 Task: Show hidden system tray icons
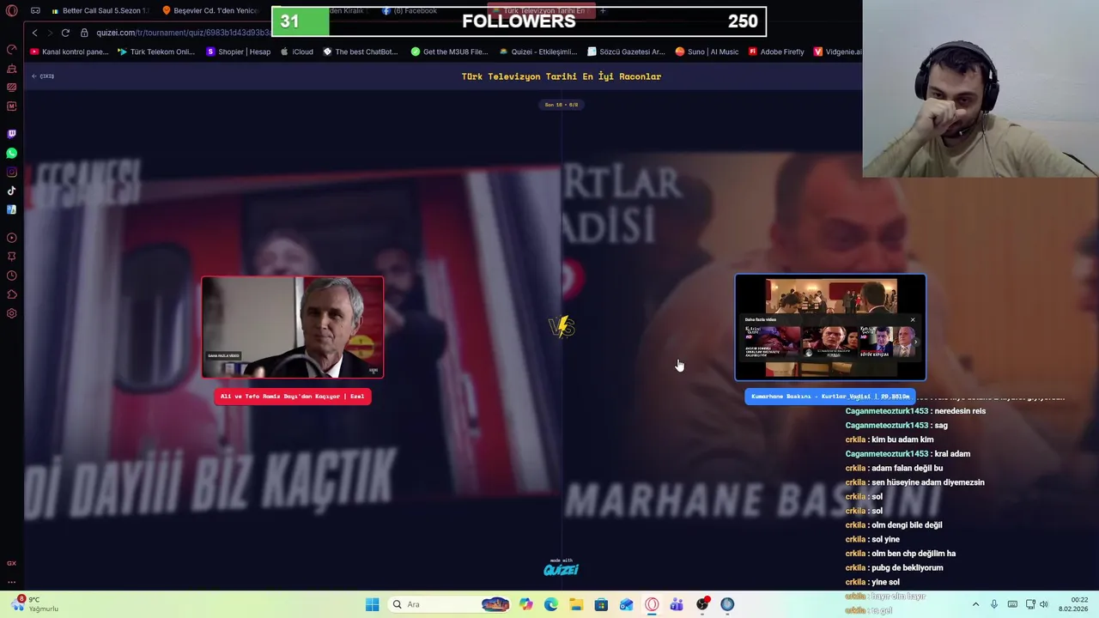click(975, 604)
